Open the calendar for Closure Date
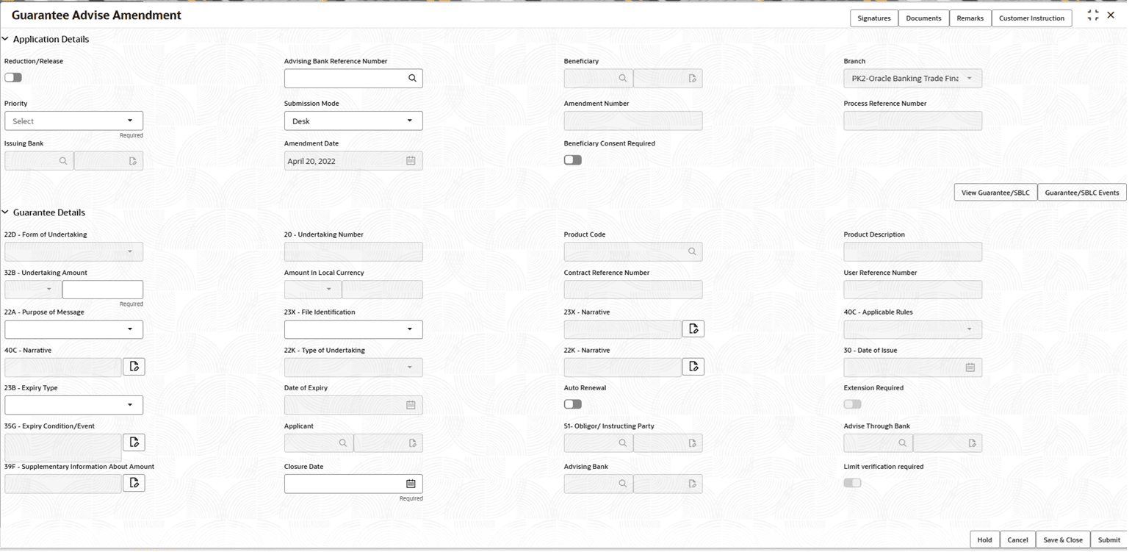The image size is (1132, 552). pos(411,484)
